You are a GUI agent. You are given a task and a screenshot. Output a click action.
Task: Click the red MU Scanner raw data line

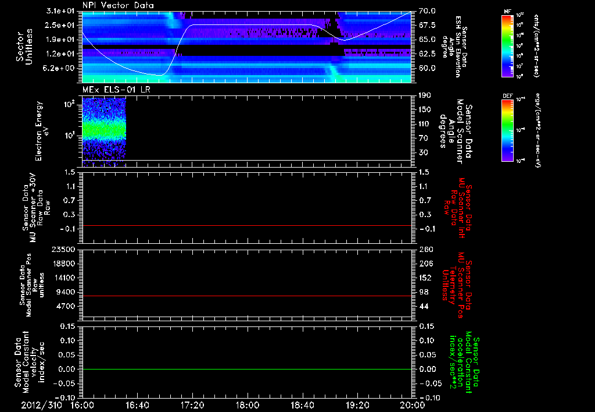click(247, 225)
